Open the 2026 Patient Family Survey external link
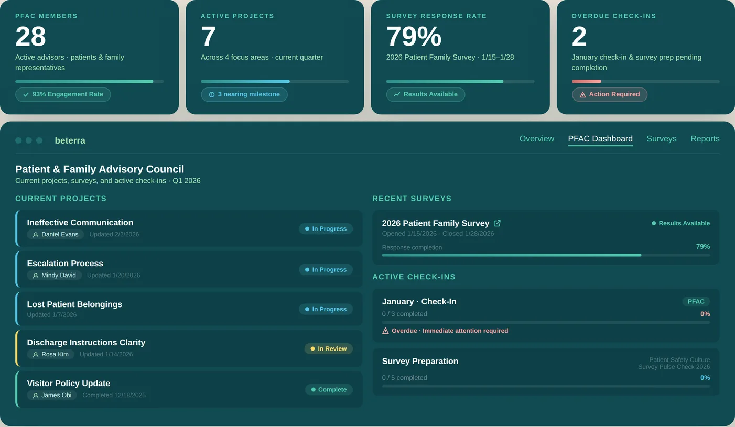This screenshot has width=735, height=427. pyautogui.click(x=496, y=223)
